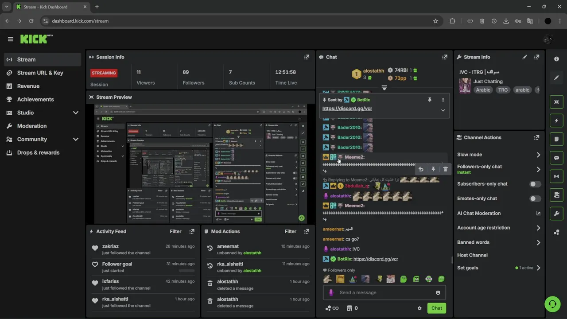Image resolution: width=567 pixels, height=319 pixels.
Task: Pin the hovered Meeme2 message
Action: pyautogui.click(x=433, y=169)
